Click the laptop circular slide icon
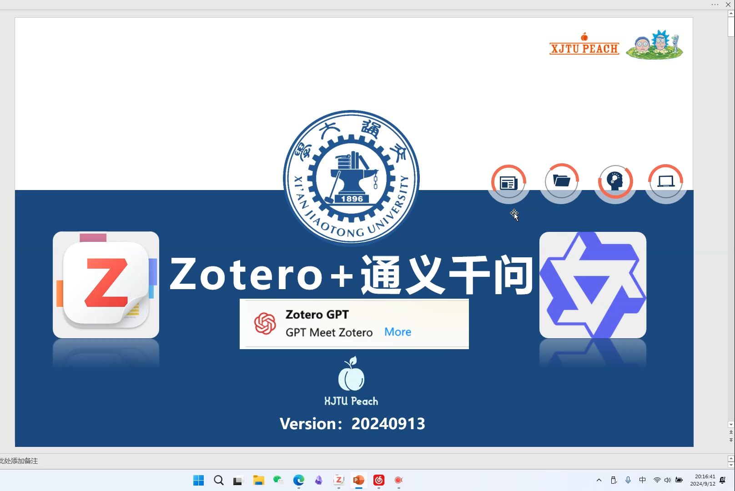 click(x=666, y=181)
